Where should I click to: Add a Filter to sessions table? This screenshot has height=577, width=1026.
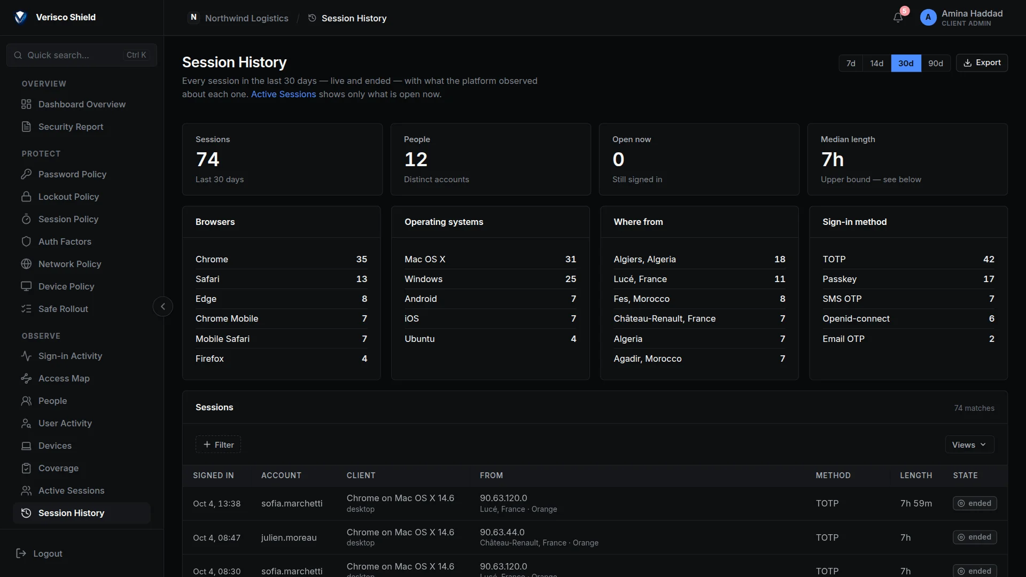coord(218,445)
